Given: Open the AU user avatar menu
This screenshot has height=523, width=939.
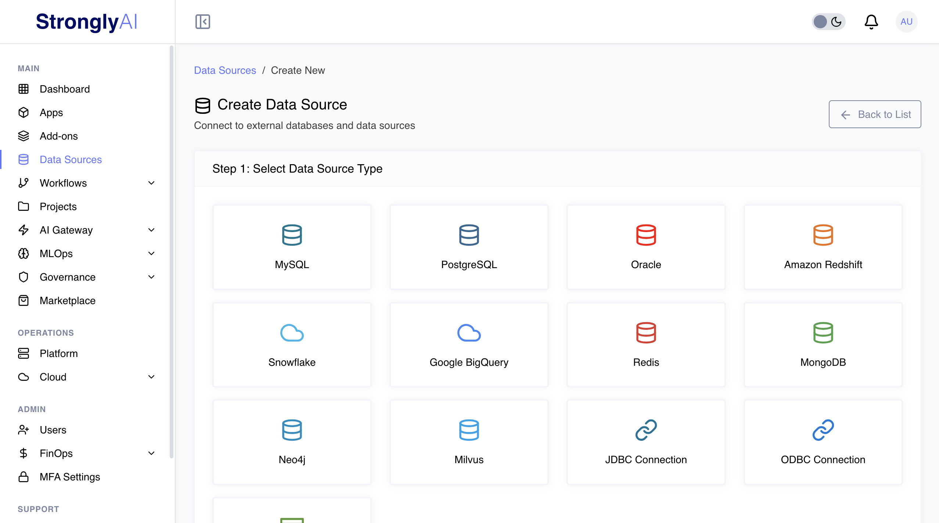Looking at the screenshot, I should coord(906,22).
